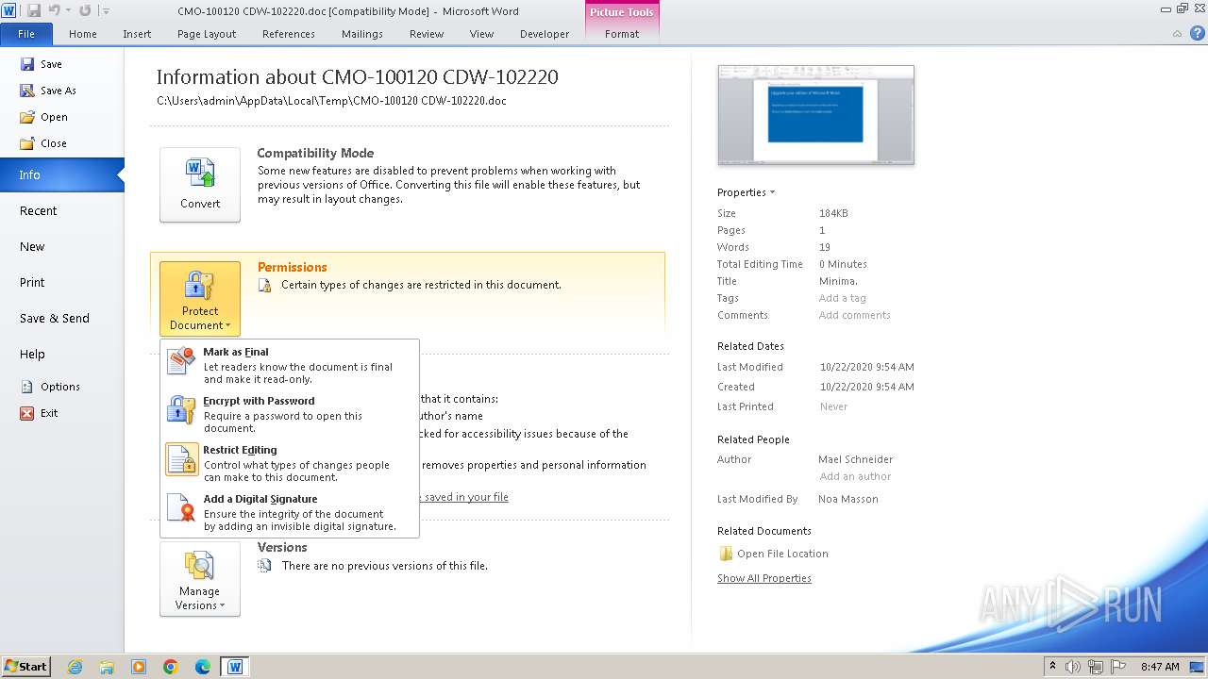The image size is (1208, 679).
Task: Open Word Options
Action: 50,387
